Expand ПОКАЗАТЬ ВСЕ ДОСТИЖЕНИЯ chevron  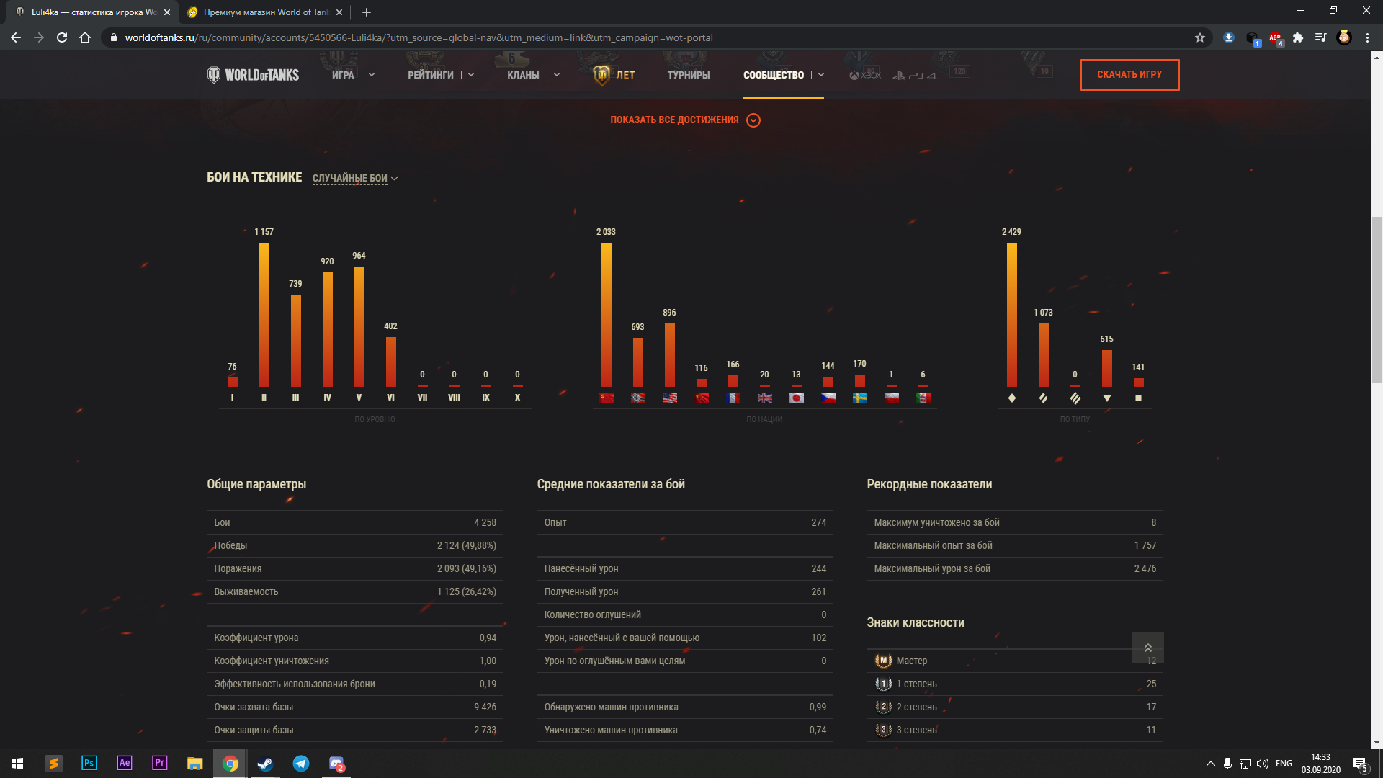(x=753, y=120)
